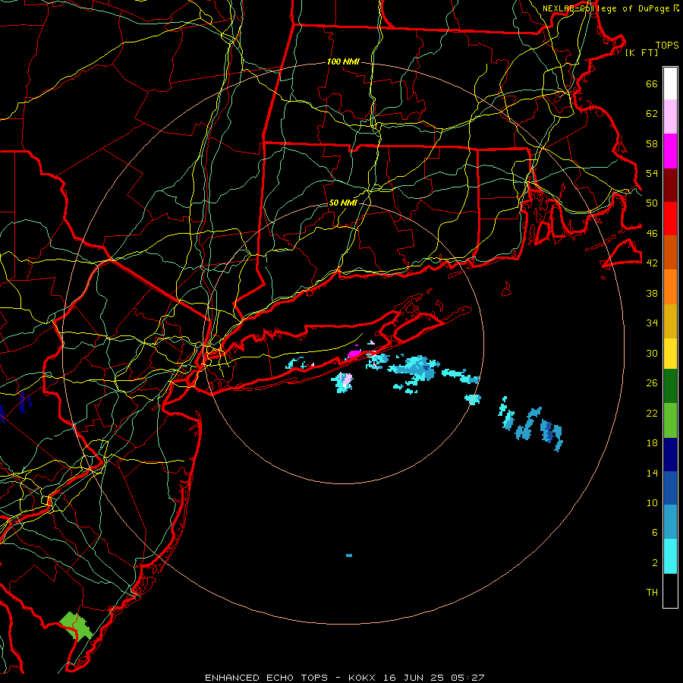
Task: Click the "62" legend value
Action: coord(652,113)
